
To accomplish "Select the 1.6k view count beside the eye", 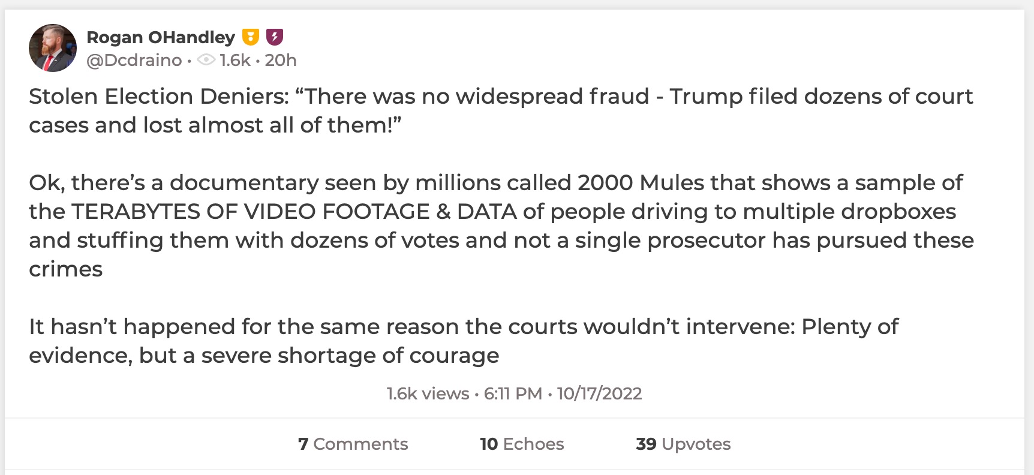I will tap(235, 60).
